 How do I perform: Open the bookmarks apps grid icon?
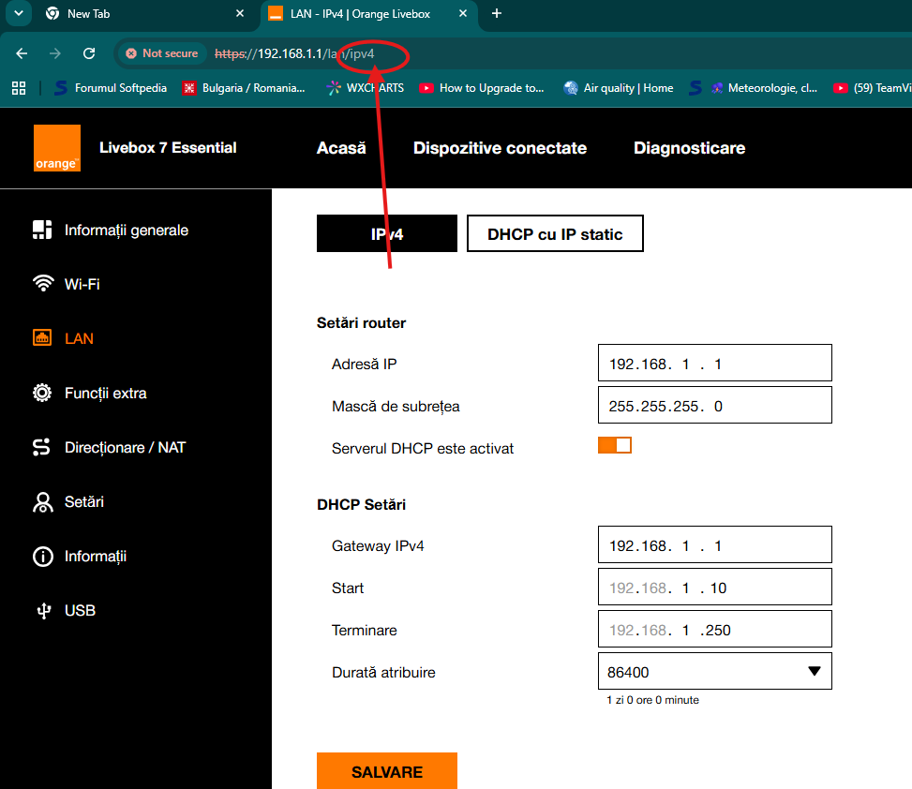(x=19, y=88)
